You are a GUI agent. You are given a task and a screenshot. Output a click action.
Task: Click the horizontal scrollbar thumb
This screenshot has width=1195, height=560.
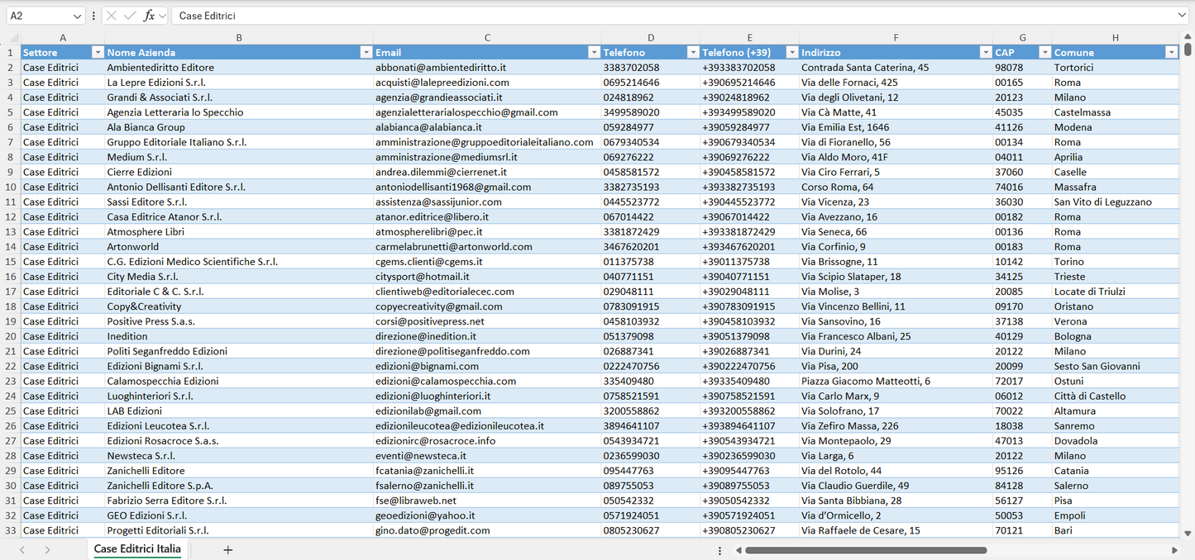tap(866, 550)
